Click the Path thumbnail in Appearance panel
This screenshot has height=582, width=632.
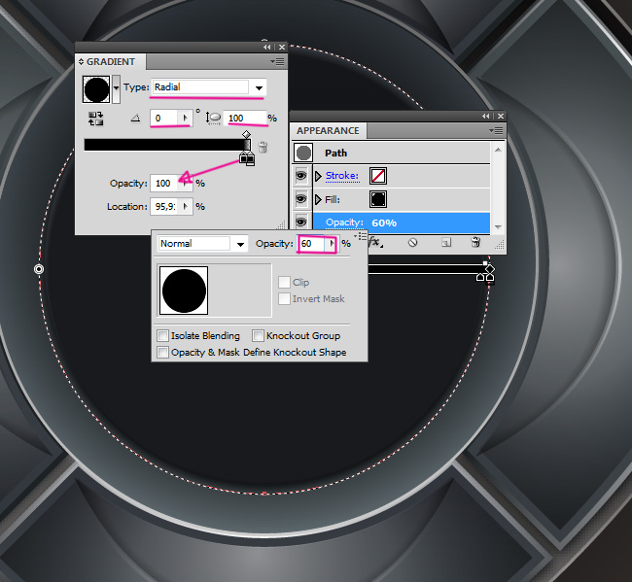[x=303, y=154]
